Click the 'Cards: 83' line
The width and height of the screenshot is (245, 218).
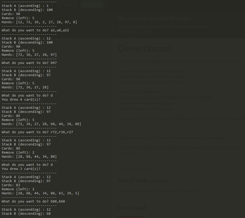[x=11, y=185]
